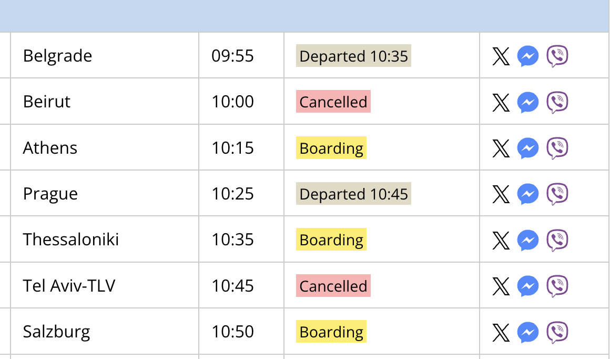The height and width of the screenshot is (359, 610).
Task: Select the Thessaloniki destination cell
Action: [105, 239]
